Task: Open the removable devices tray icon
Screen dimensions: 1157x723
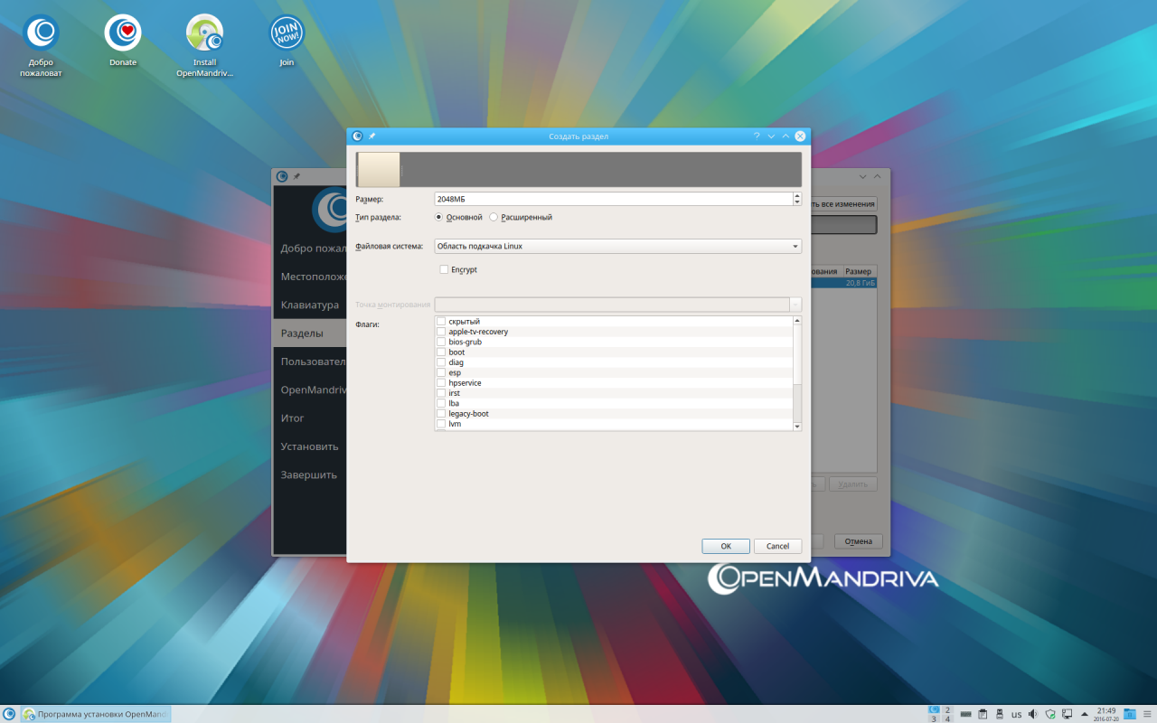Action: [x=1000, y=714]
